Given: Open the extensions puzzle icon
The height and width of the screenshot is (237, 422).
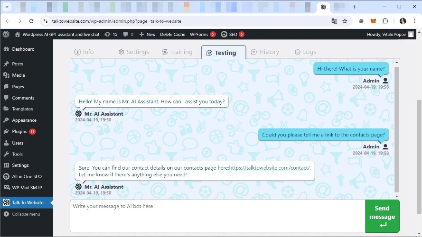Looking at the screenshot, I should tap(385, 21).
